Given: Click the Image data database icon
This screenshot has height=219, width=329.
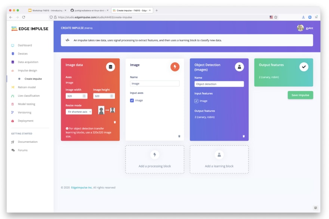Looking at the screenshot, I should click(x=110, y=67).
